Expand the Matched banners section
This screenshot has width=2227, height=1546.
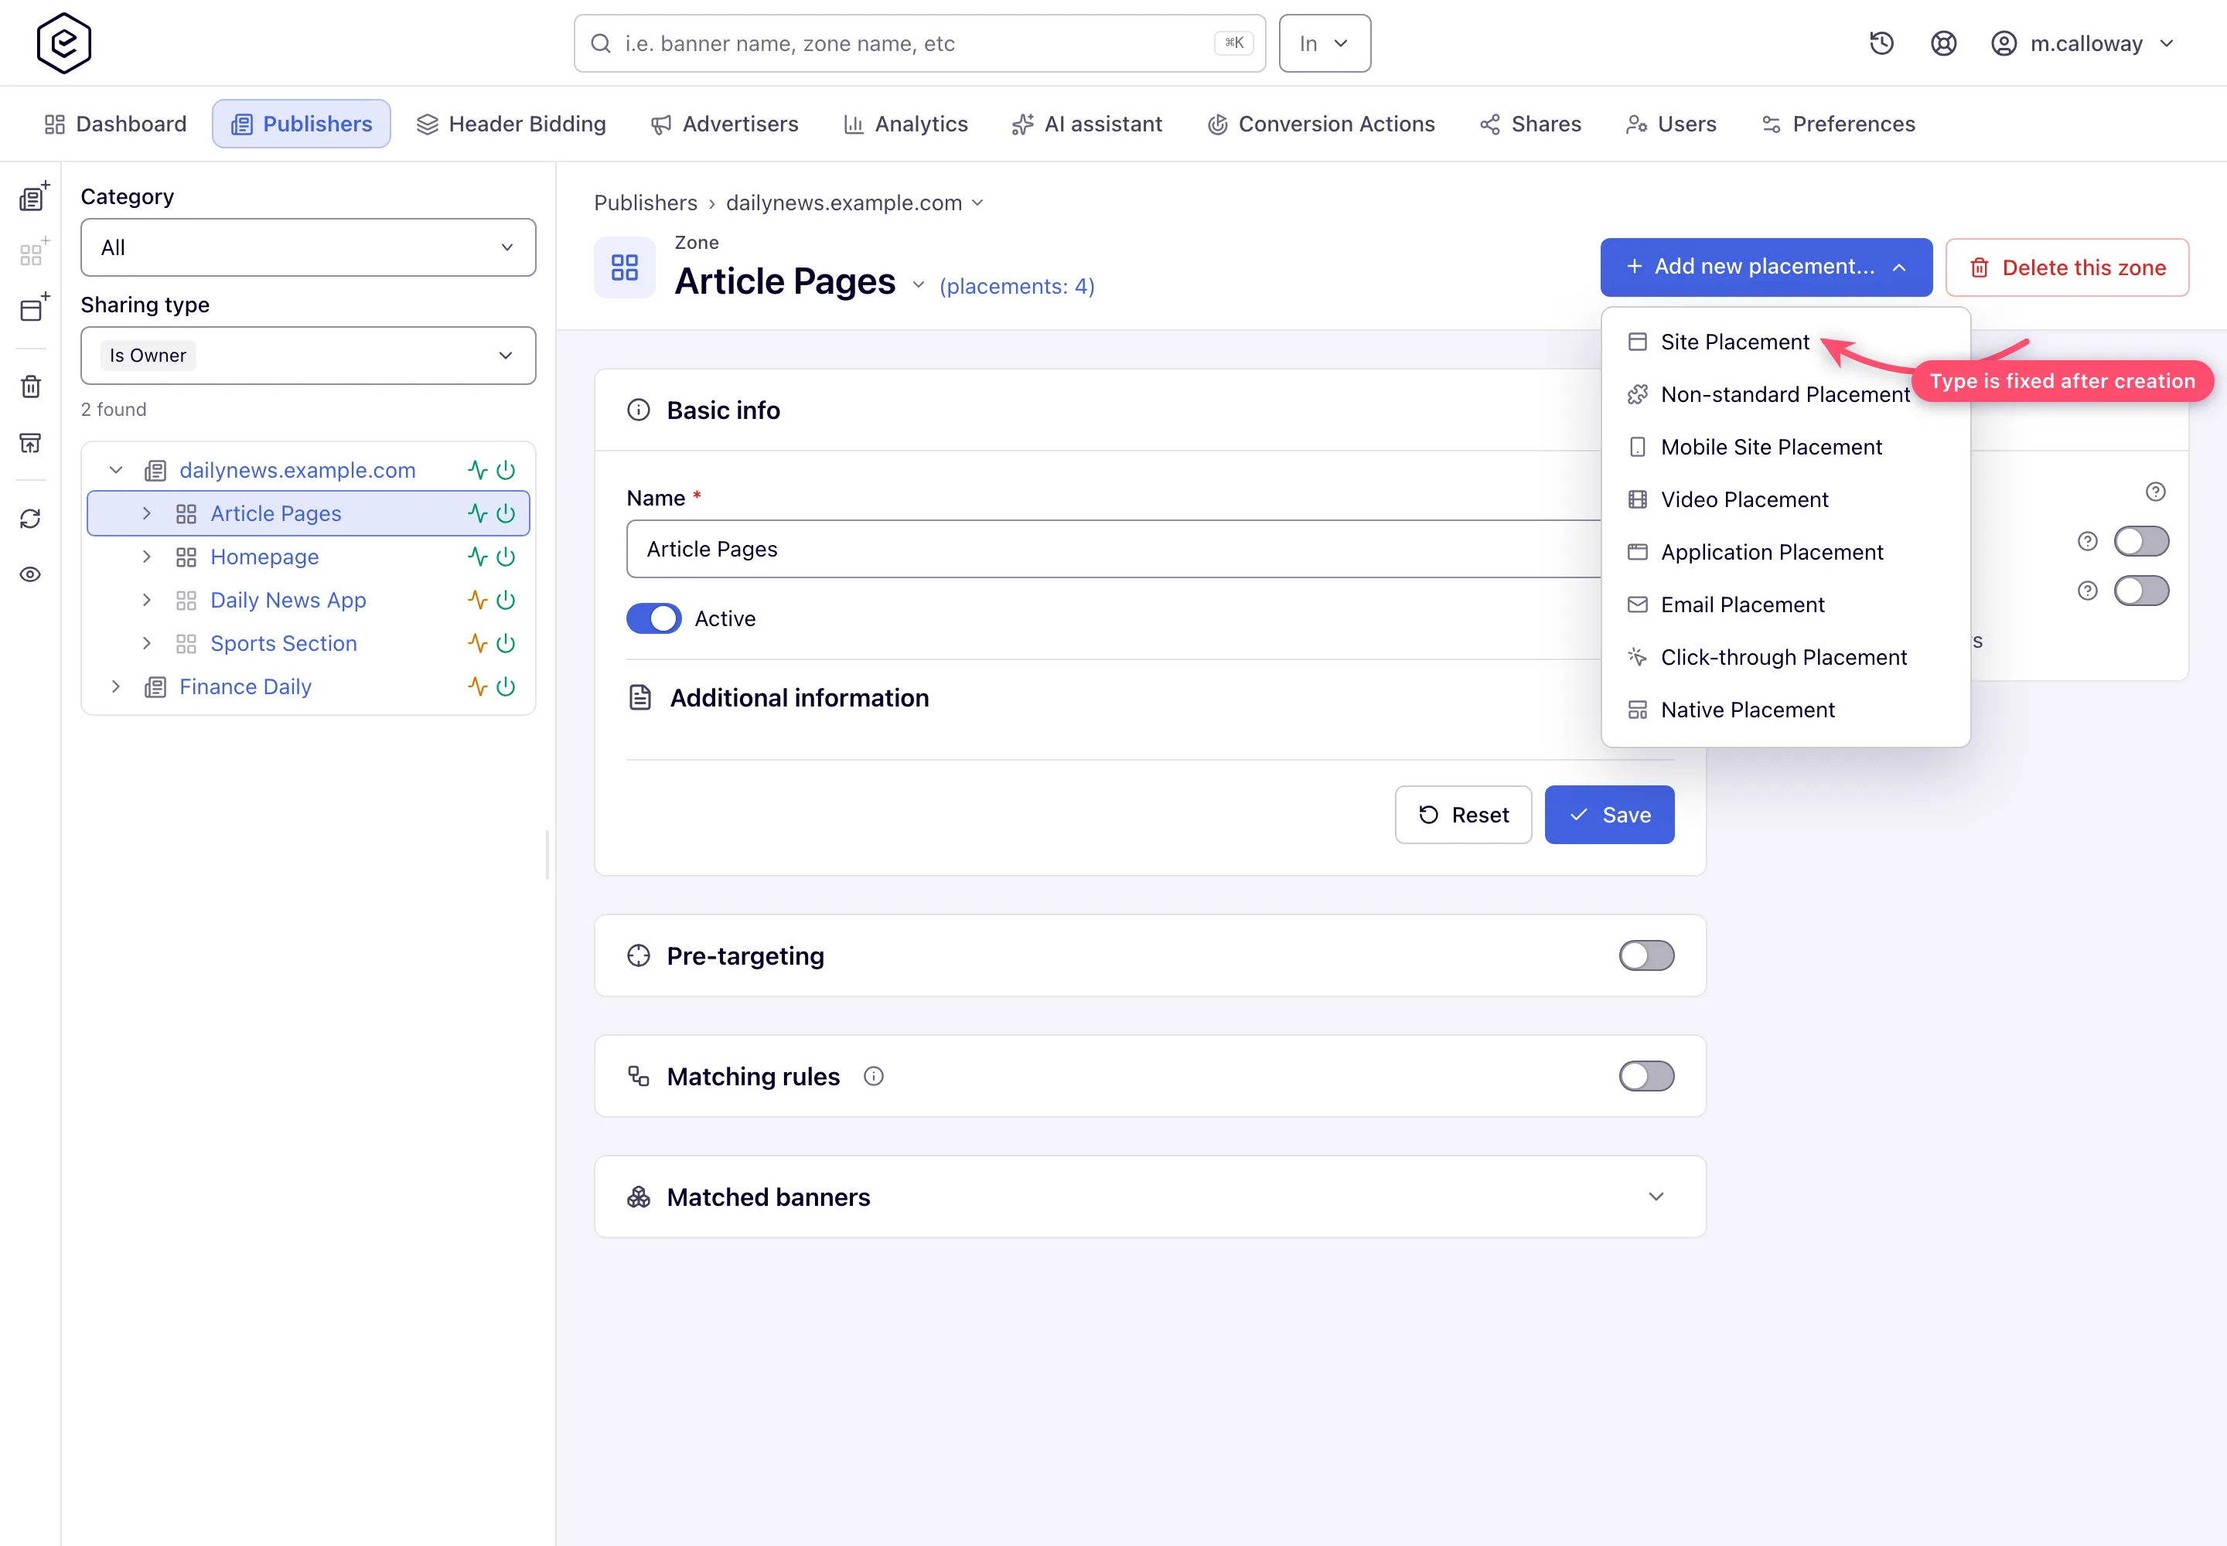[1656, 1197]
